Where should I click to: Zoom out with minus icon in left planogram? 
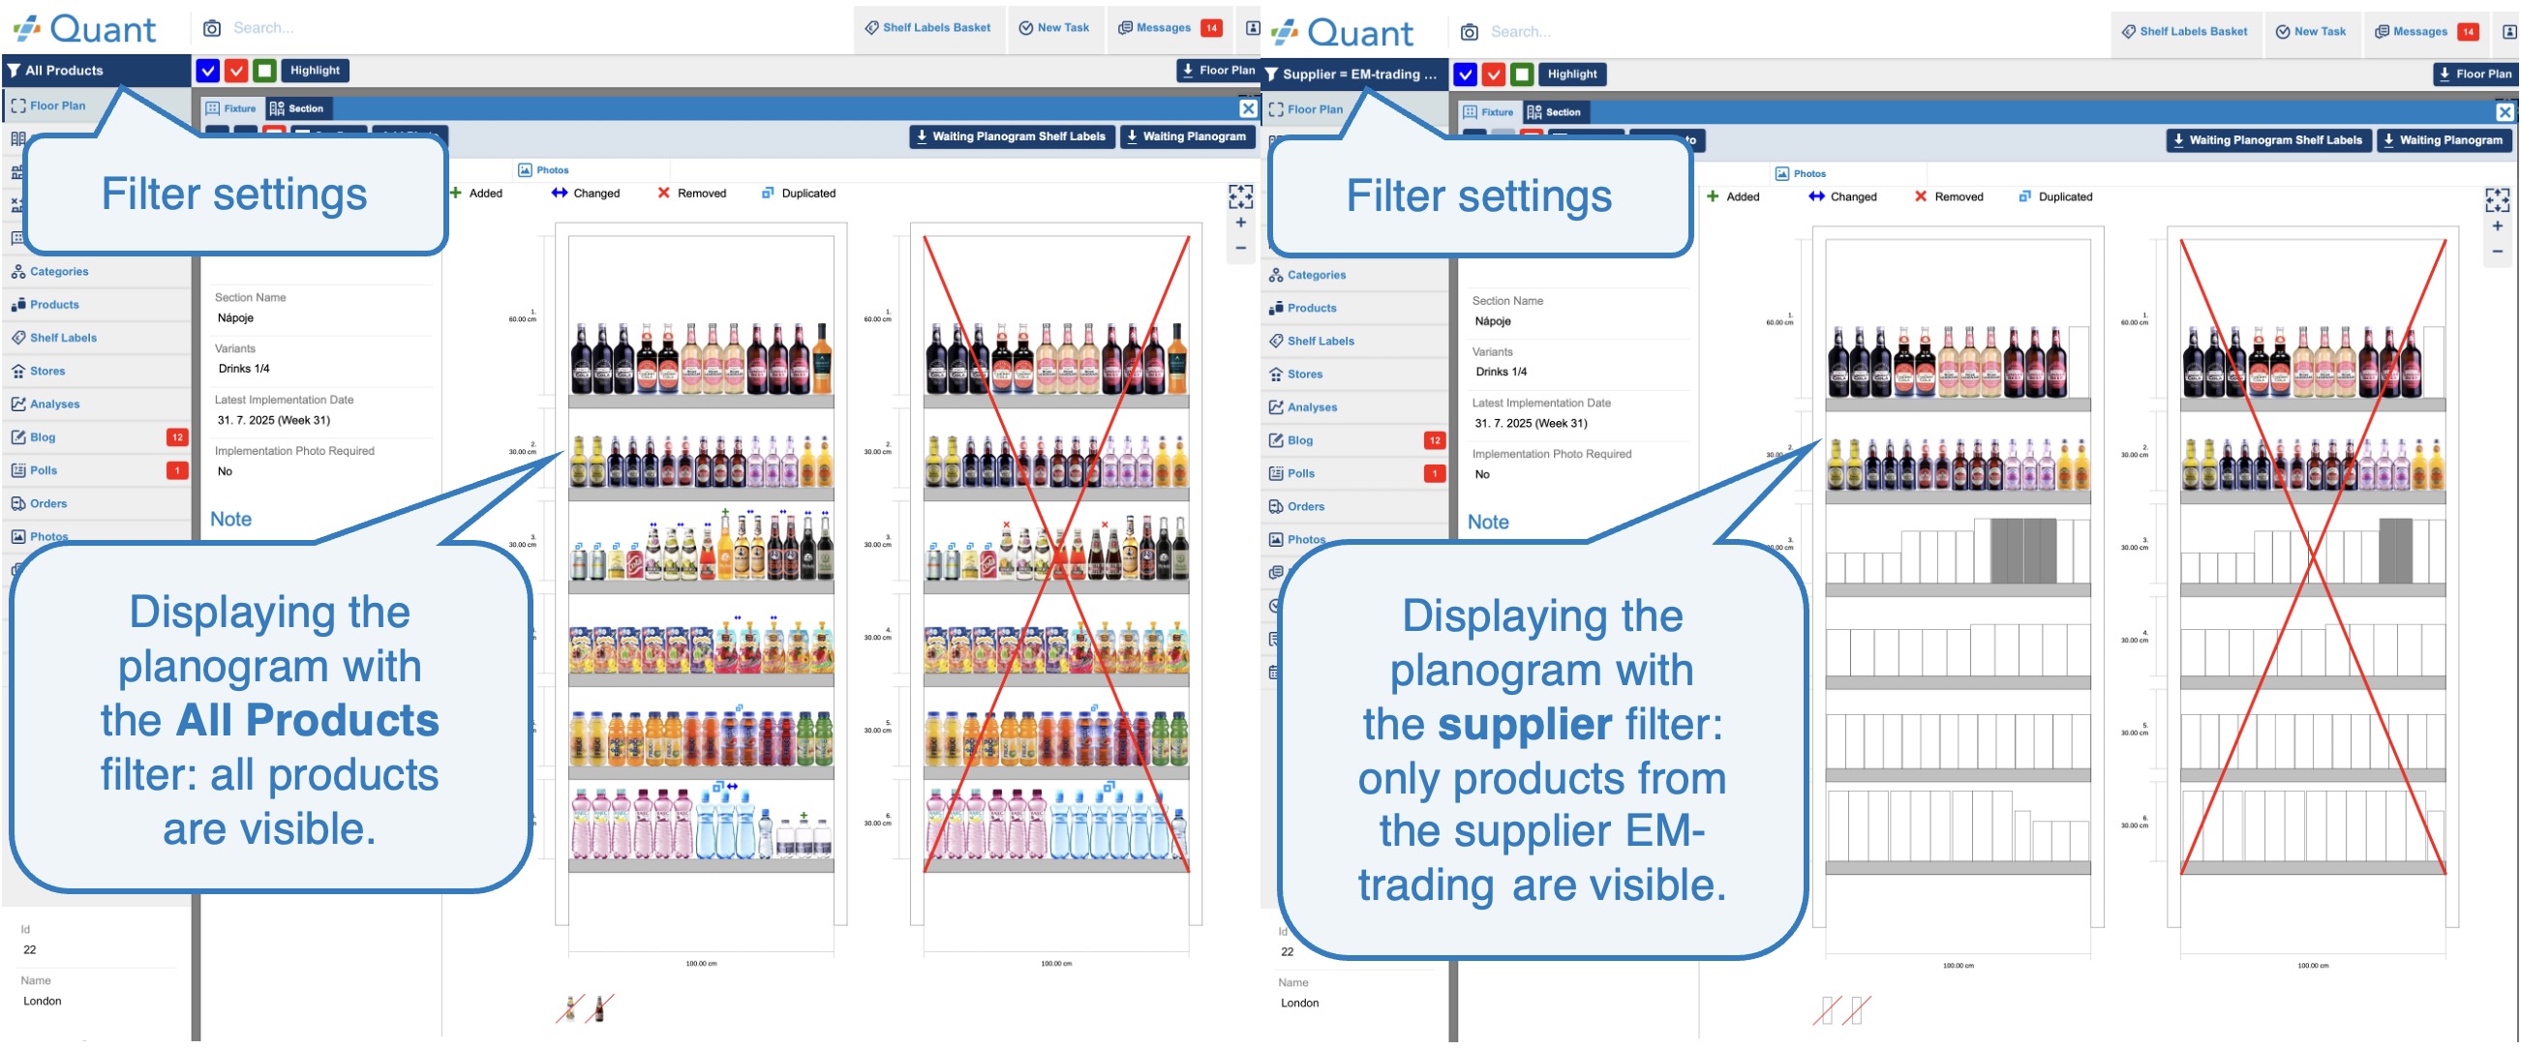(1240, 249)
